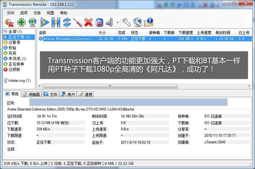Viewport: 255px width, 169px height.
Task: Open settings with the single wrench icon
Action: click(x=126, y=22)
